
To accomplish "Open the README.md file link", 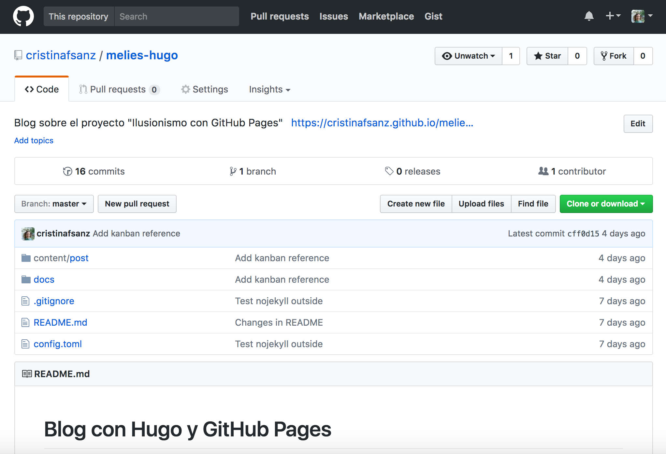I will (60, 322).
